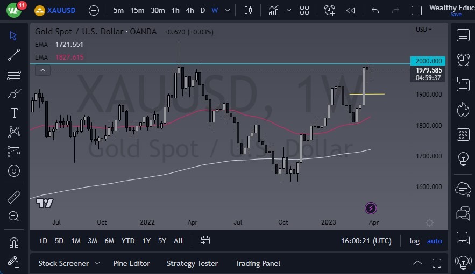Switch to the 4h timeframe
The width and height of the screenshot is (475, 274).
point(190,10)
